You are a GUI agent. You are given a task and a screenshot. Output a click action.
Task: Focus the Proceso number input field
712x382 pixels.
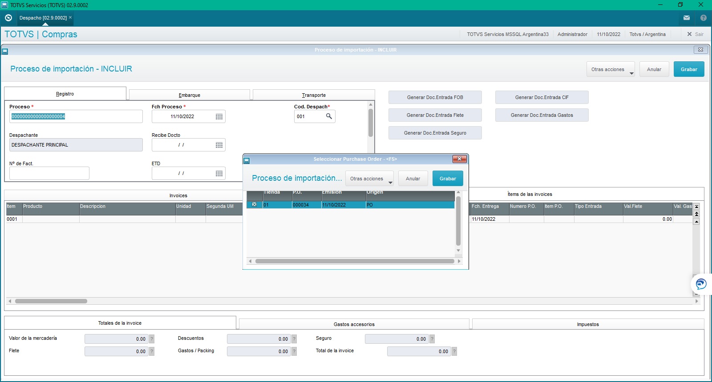pyautogui.click(x=76, y=116)
